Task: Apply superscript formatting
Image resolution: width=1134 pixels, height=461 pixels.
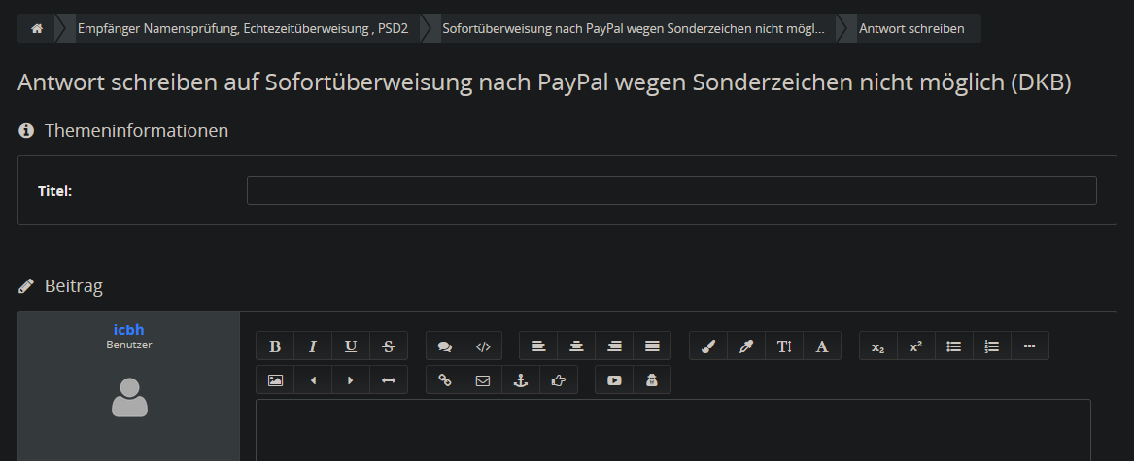Action: coord(916,346)
